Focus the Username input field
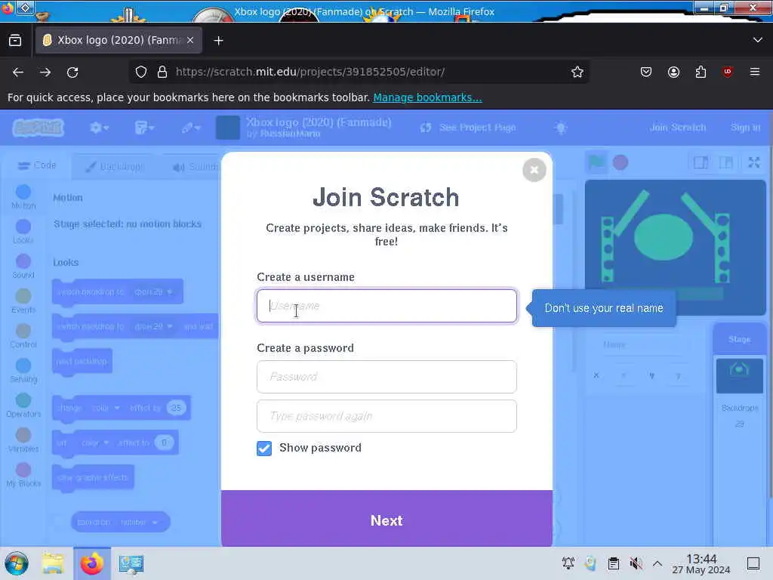 click(x=386, y=306)
